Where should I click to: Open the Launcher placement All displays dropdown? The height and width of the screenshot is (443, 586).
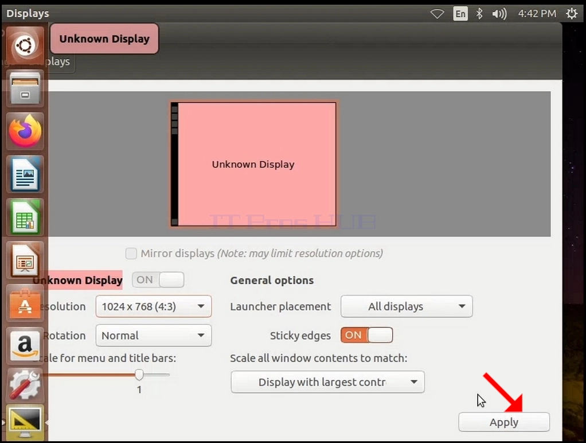pos(407,306)
